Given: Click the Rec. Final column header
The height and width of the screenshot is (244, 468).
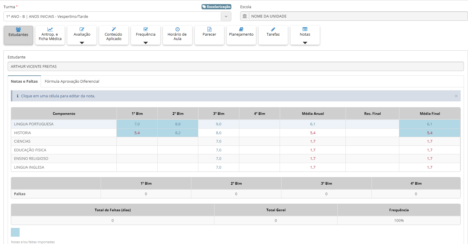Looking at the screenshot, I should [372, 113].
